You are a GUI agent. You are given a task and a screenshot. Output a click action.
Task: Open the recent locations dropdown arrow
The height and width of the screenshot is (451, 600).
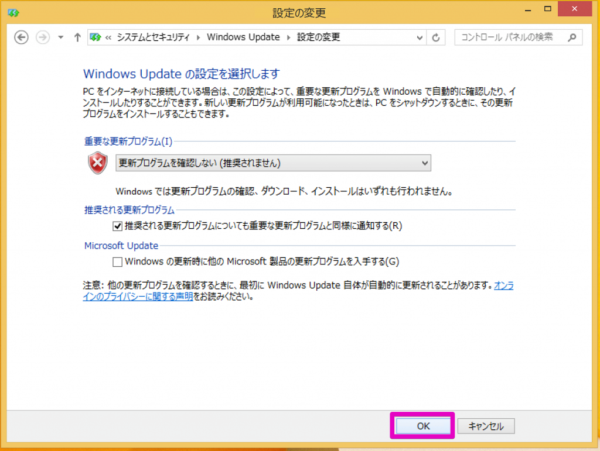point(60,37)
